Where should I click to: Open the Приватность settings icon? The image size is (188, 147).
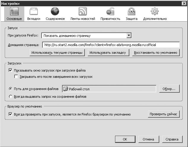click(111, 12)
